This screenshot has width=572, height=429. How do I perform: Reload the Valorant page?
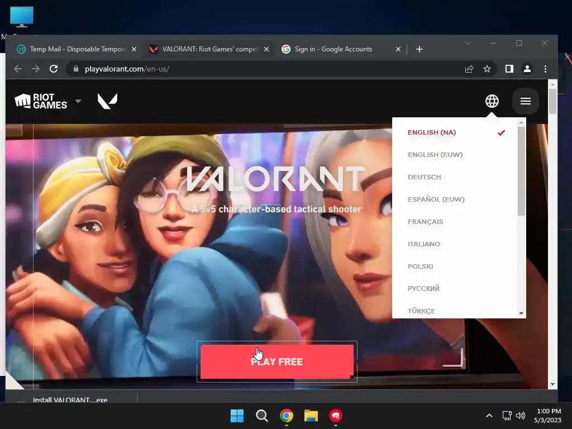point(54,69)
